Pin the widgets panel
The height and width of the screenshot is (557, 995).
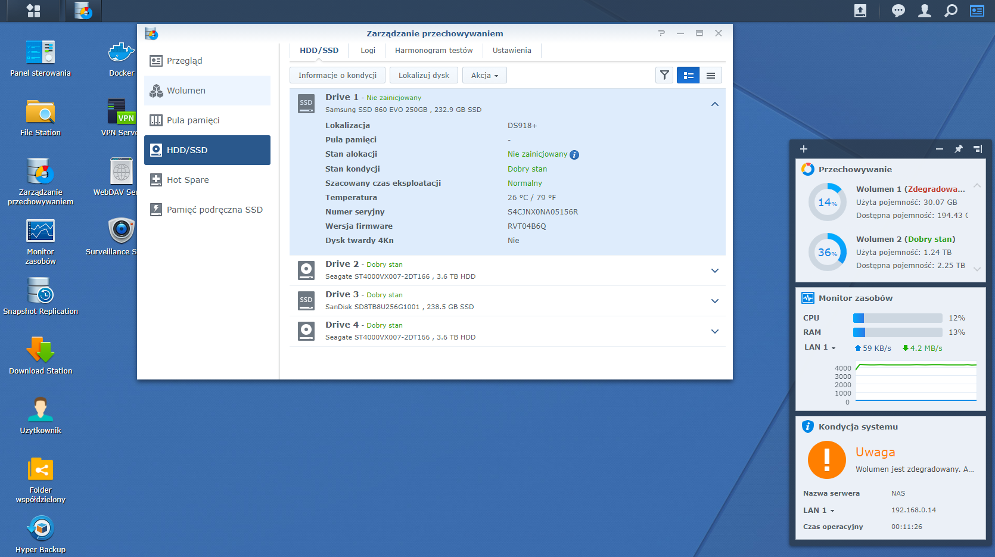(958, 149)
